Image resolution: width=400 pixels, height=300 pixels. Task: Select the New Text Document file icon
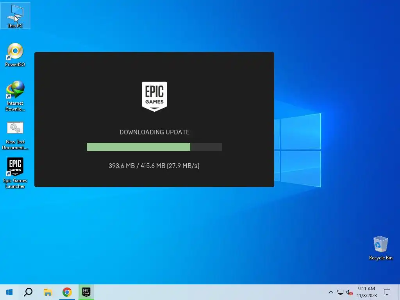(x=15, y=136)
